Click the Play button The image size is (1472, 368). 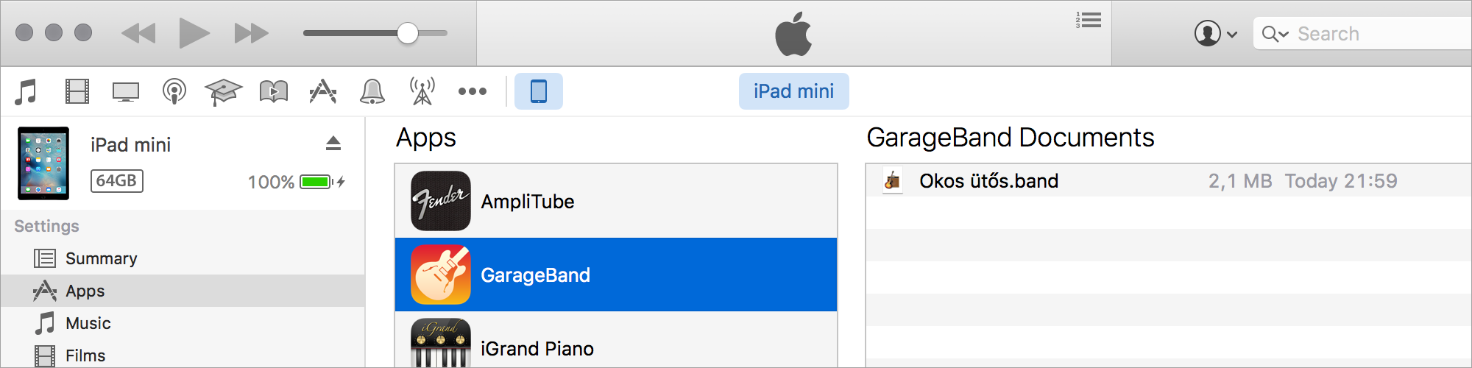(x=194, y=33)
